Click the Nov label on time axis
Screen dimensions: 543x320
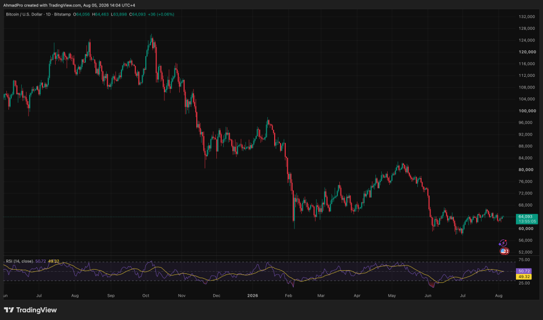coord(182,296)
